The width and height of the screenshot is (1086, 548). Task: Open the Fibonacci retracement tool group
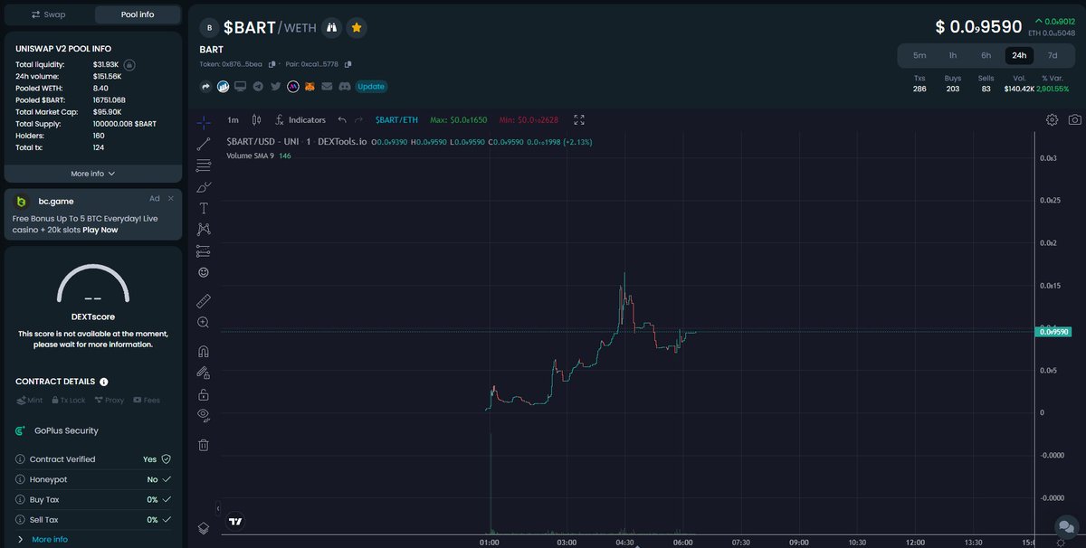(204, 165)
